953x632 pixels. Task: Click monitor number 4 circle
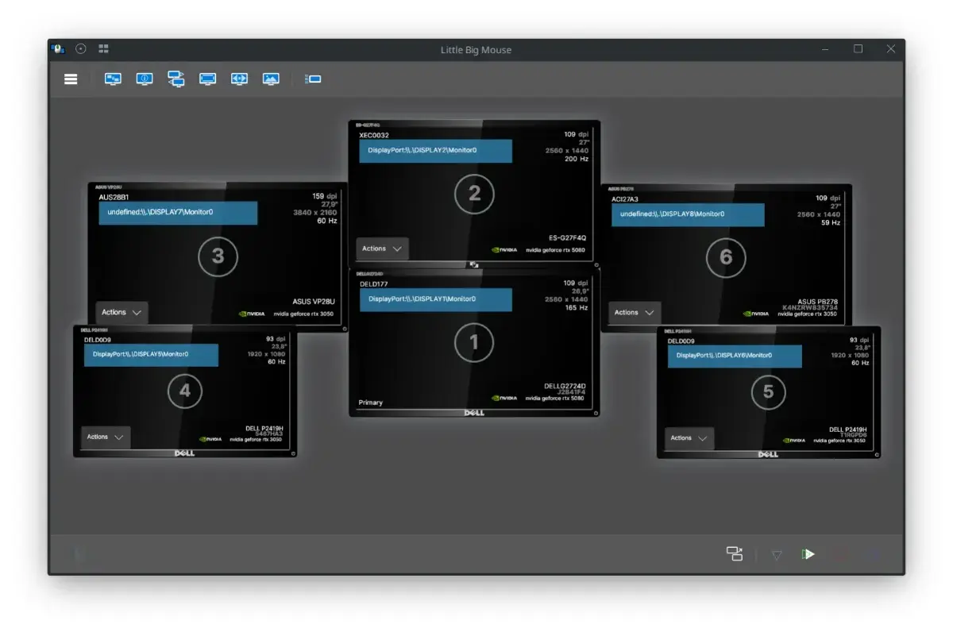pos(185,391)
